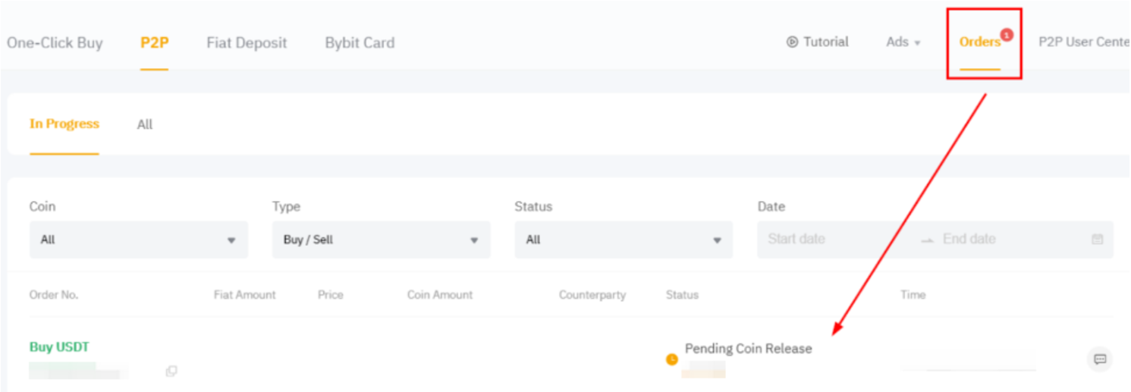Viewport: 1131px width, 392px height.
Task: Click the Tutorial play icon
Action: 792,42
